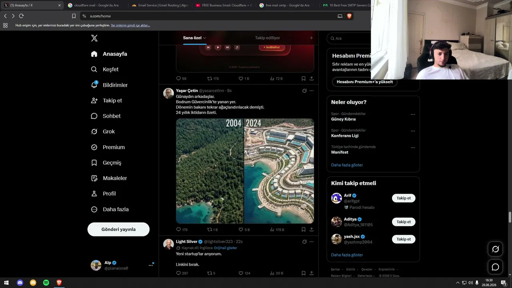Screen dimensions: 512x288
Task: Follow Arif with Takip et
Action: click(404, 198)
